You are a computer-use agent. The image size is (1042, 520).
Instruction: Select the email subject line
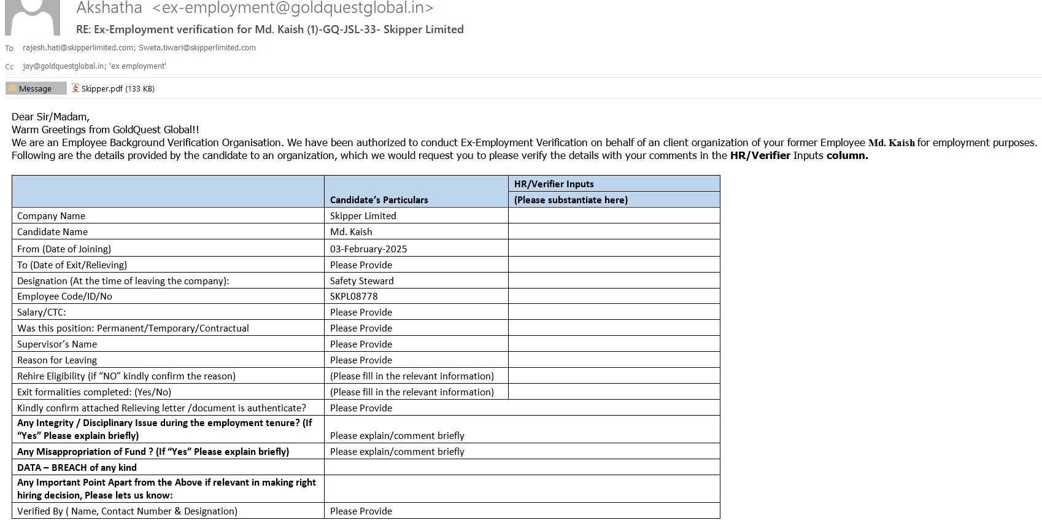point(270,29)
